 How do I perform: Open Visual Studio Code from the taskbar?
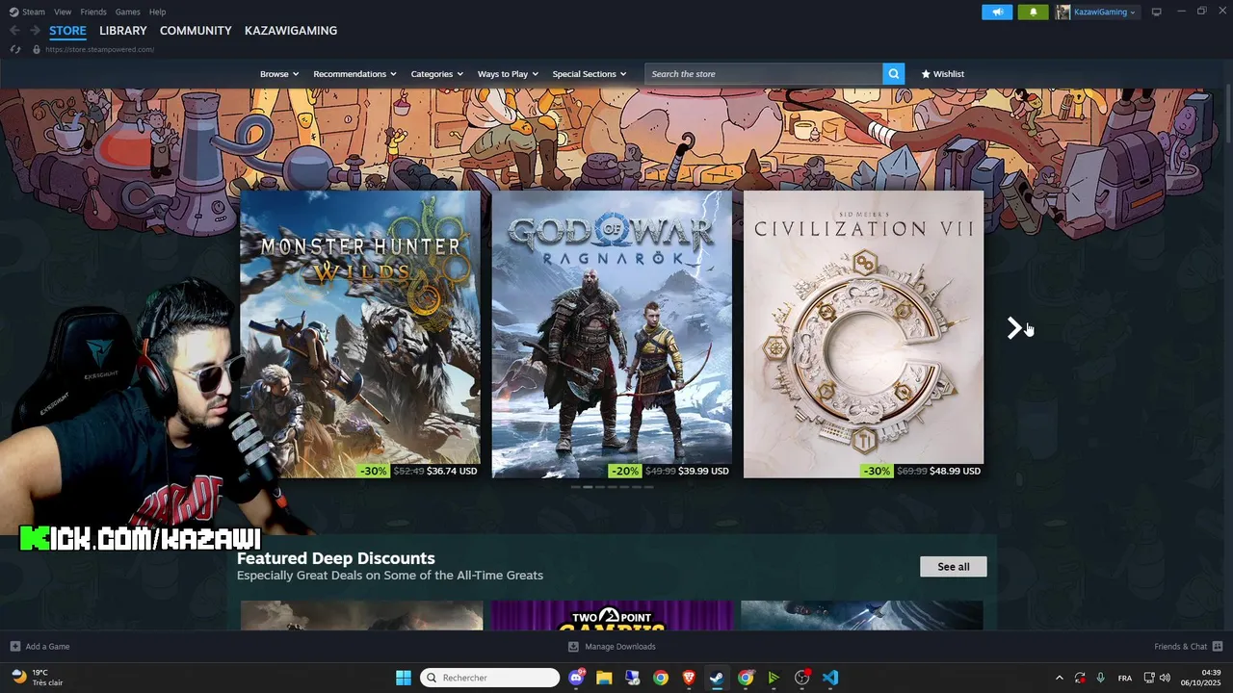coord(830,678)
